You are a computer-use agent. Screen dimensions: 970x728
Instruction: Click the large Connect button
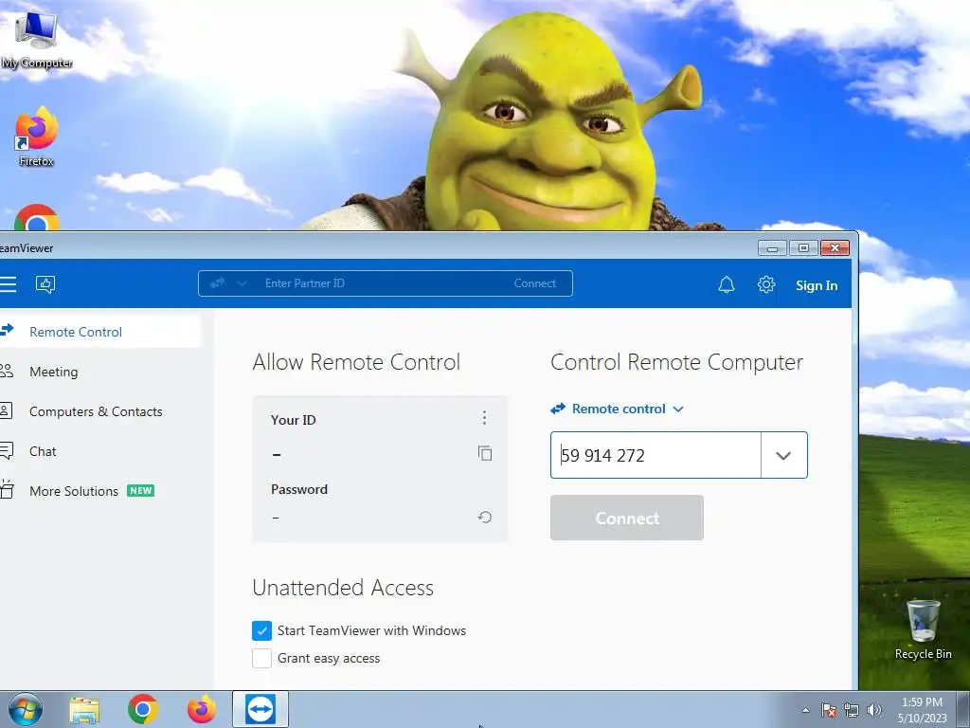(627, 518)
